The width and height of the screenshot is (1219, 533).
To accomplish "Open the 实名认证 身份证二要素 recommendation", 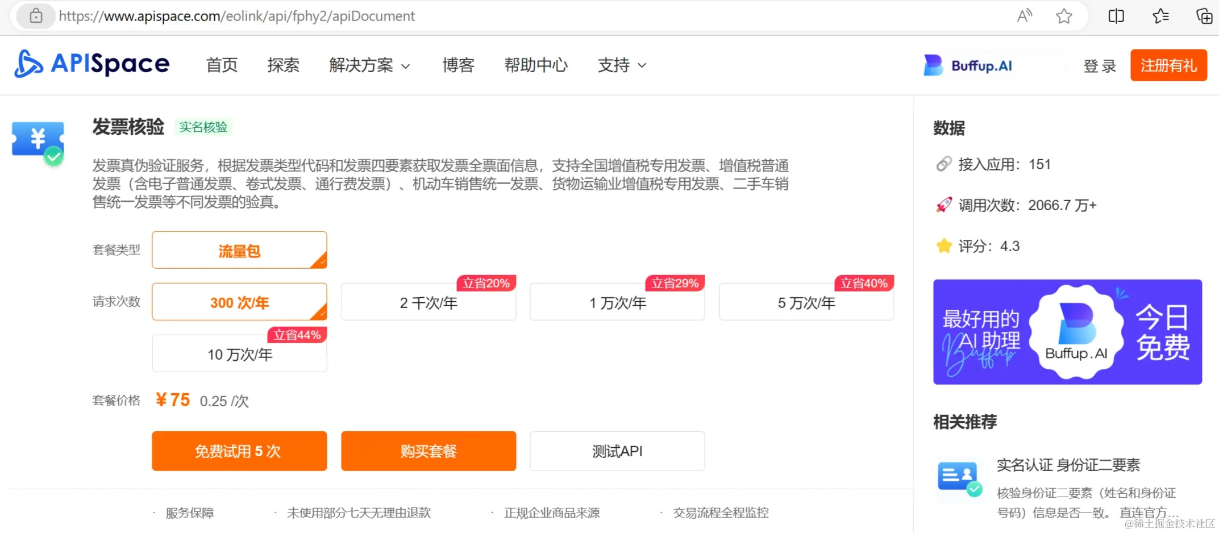I will pyautogui.click(x=1068, y=465).
